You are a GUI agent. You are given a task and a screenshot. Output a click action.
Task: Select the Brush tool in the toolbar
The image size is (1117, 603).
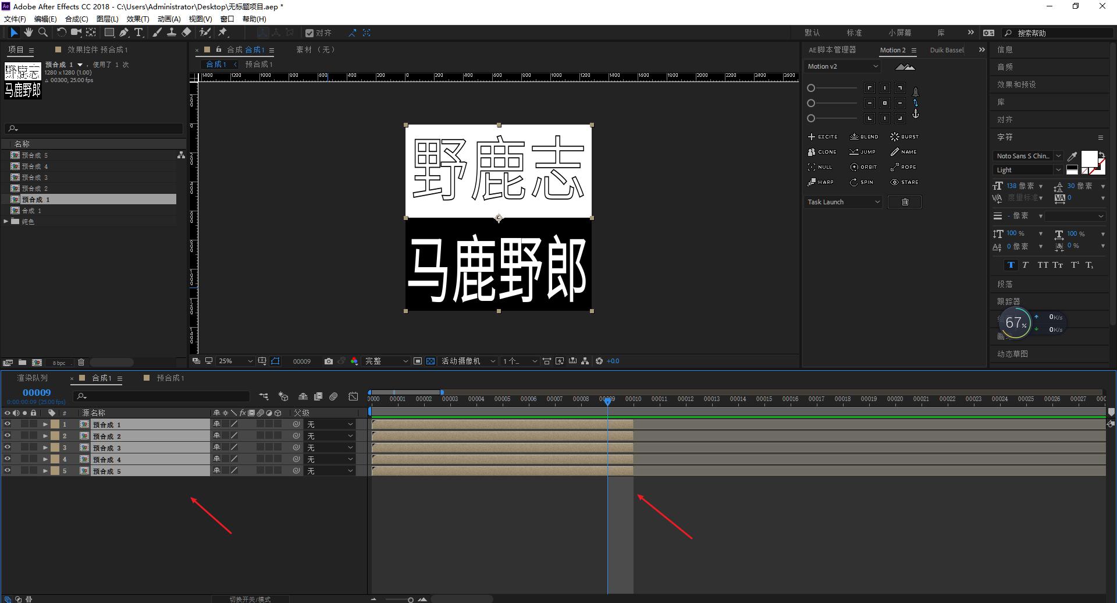tap(157, 33)
